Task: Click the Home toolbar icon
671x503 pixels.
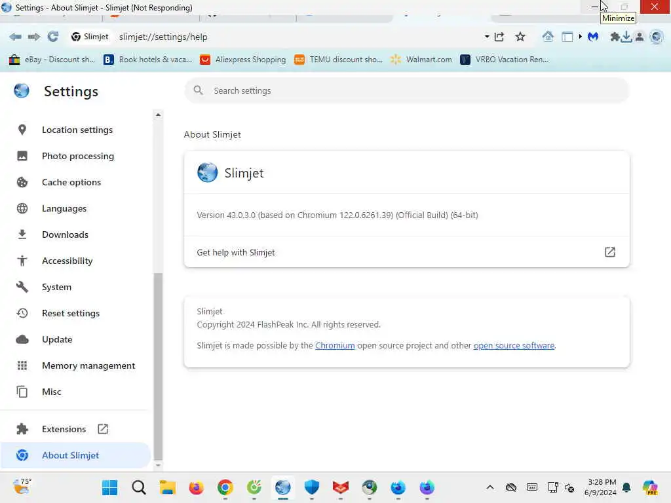Action: coord(548,37)
